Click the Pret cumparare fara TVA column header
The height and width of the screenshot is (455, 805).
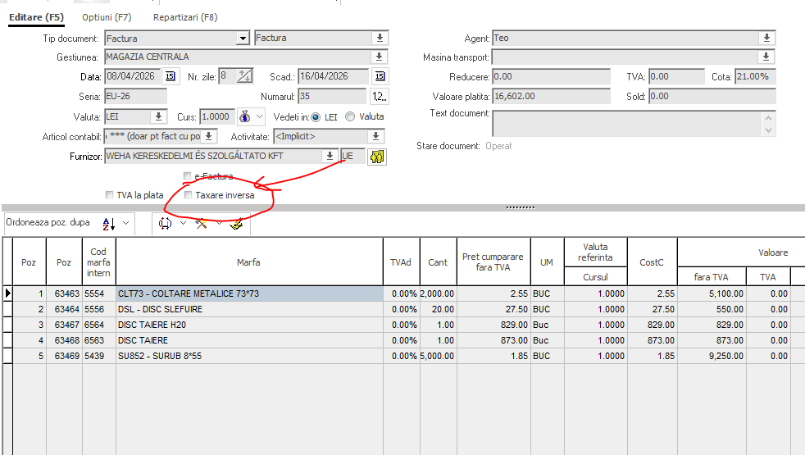coord(493,262)
